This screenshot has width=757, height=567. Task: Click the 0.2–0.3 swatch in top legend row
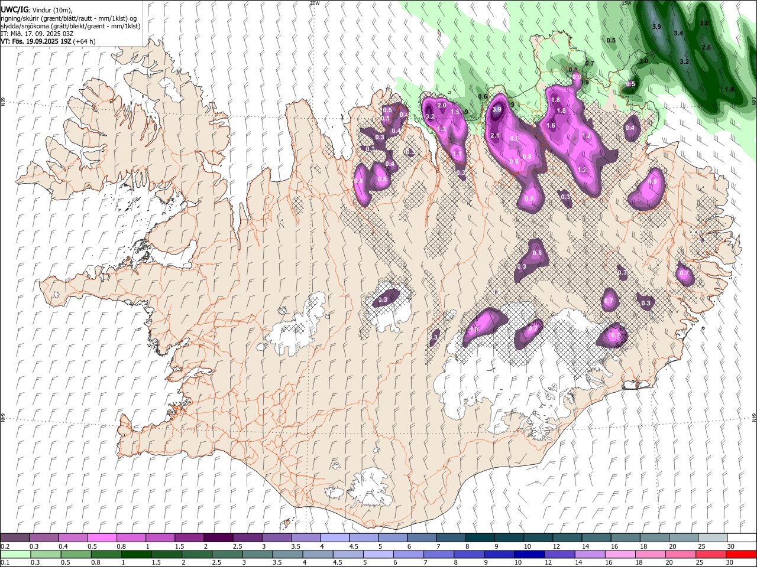coord(15,538)
